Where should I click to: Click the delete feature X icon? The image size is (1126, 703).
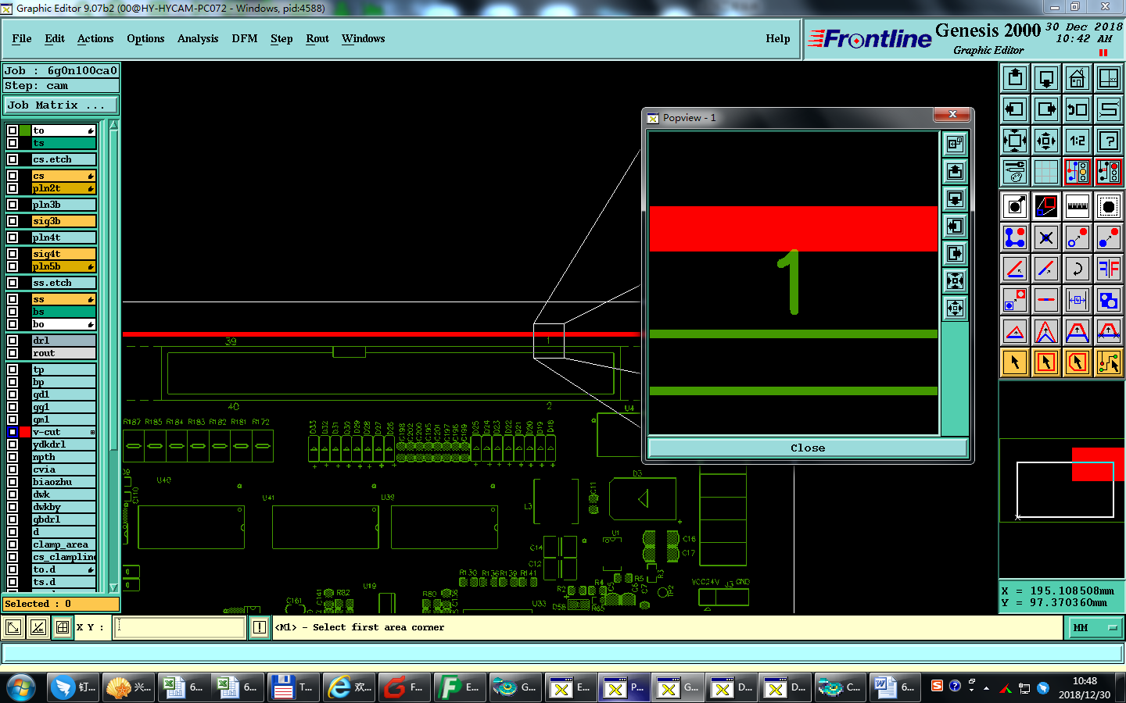coord(1046,237)
